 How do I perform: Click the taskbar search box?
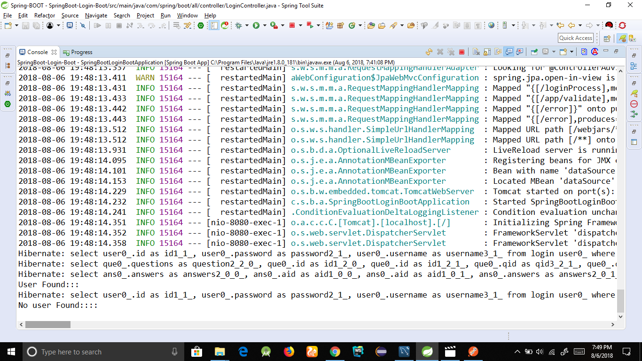point(104,352)
